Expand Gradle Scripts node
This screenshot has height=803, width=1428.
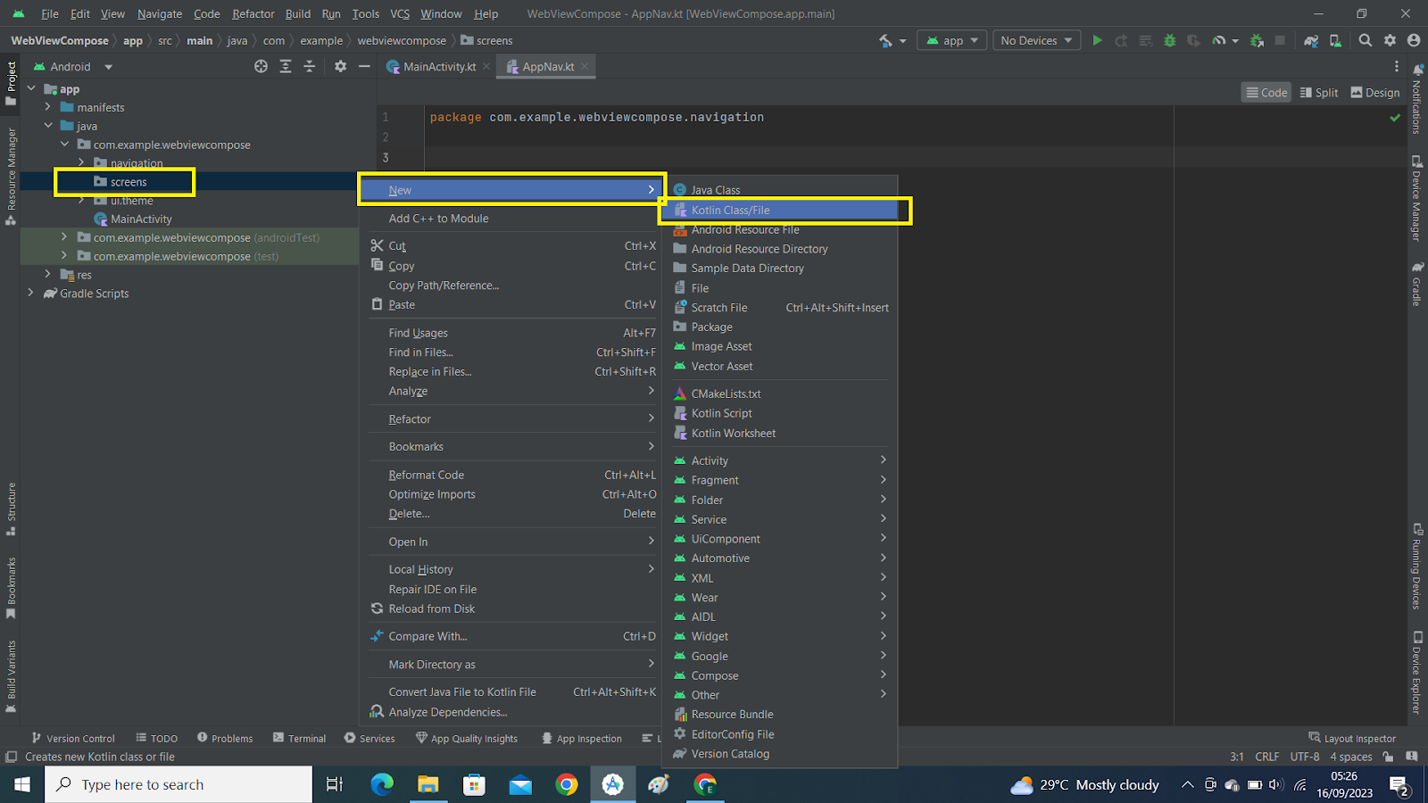(31, 293)
